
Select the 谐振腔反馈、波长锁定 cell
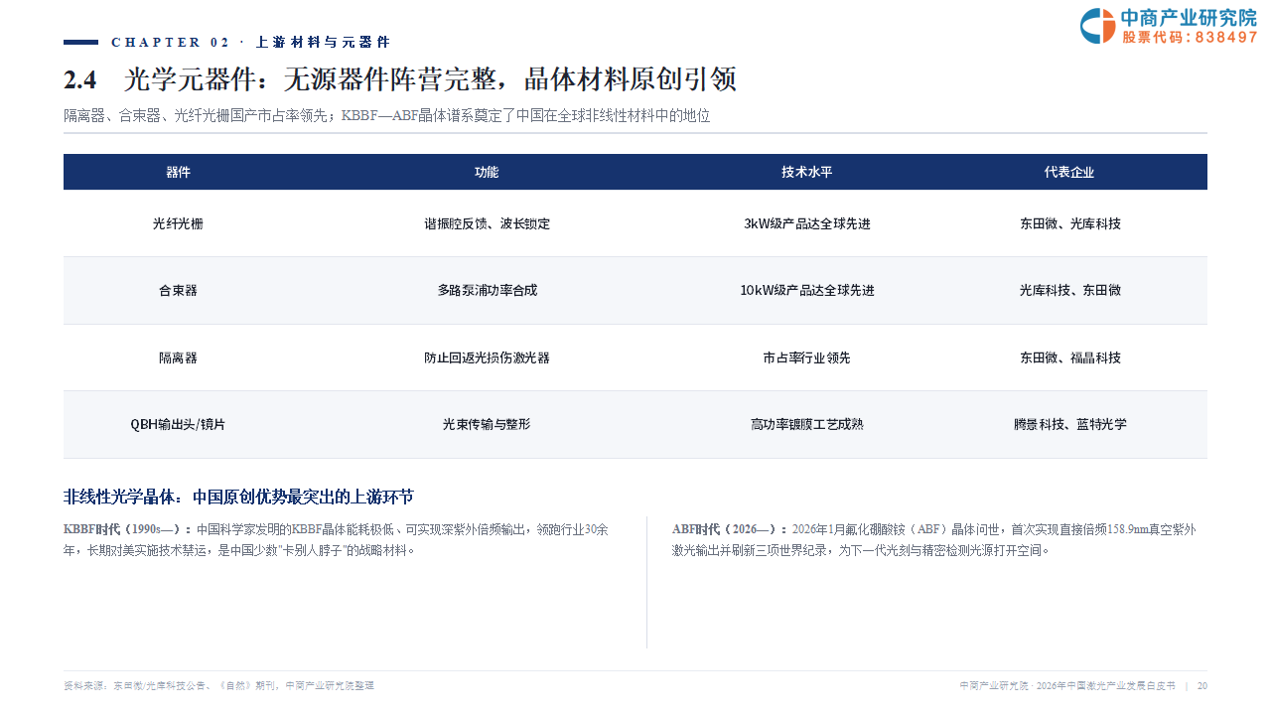pos(487,224)
